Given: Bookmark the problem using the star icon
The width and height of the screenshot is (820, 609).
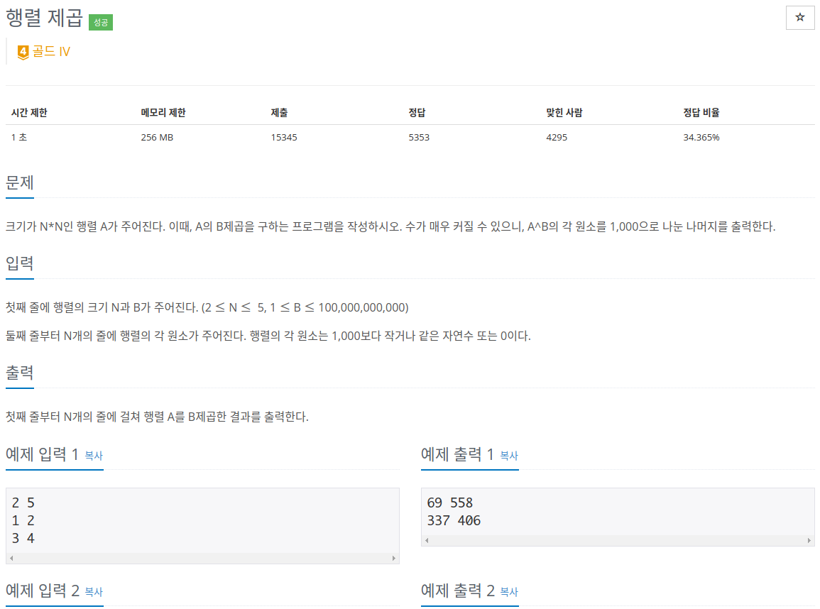Looking at the screenshot, I should coord(800,18).
